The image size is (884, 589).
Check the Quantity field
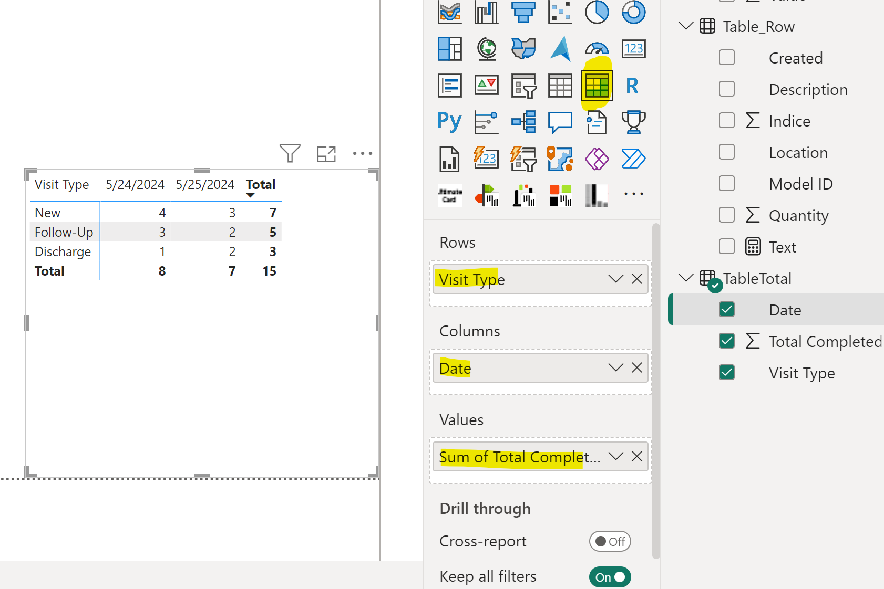727,215
